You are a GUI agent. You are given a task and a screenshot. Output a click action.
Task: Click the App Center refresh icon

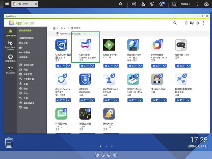(186, 23)
